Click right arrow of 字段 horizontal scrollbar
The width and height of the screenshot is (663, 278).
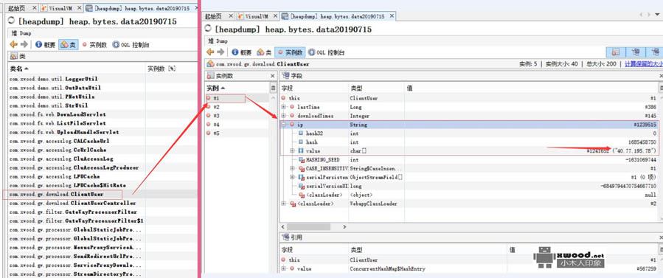tap(345, 227)
